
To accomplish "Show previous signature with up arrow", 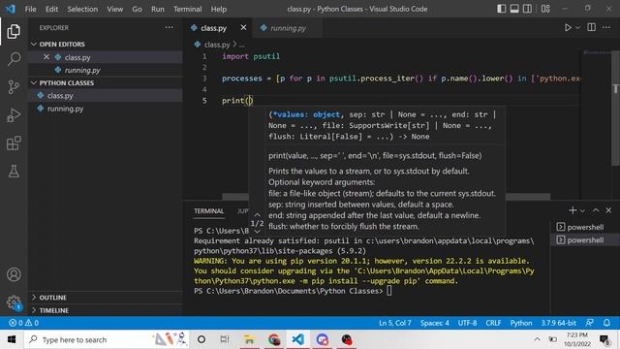I will 257,215.
